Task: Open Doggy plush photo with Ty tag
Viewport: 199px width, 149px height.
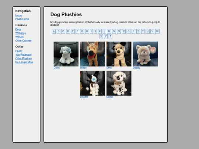Action: [145, 54]
